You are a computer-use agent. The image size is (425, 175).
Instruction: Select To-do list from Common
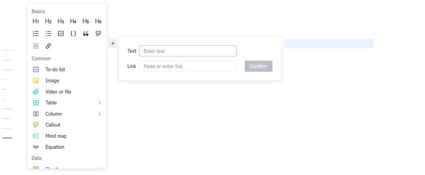[55, 70]
